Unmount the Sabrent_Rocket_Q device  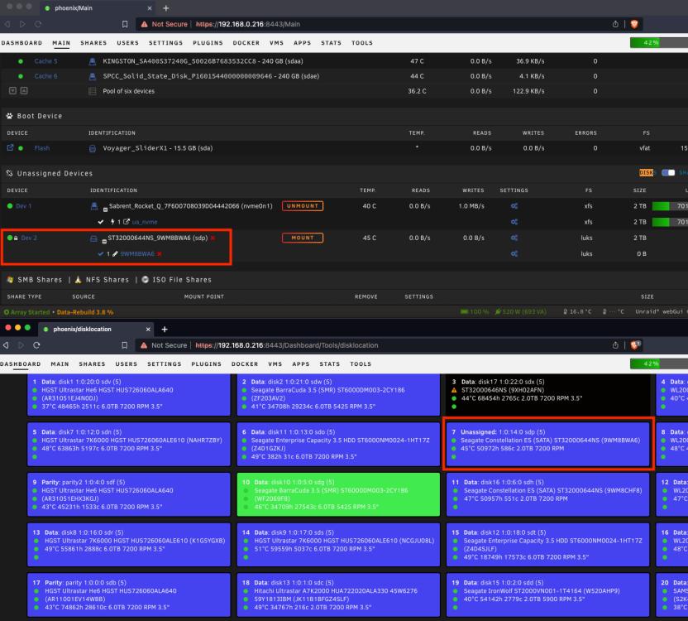[303, 206]
